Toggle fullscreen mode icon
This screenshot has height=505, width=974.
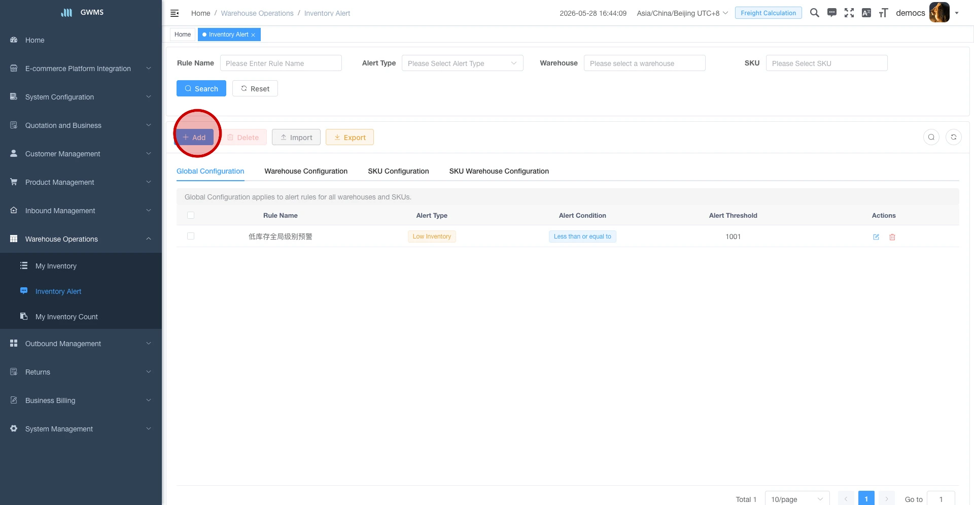click(849, 13)
